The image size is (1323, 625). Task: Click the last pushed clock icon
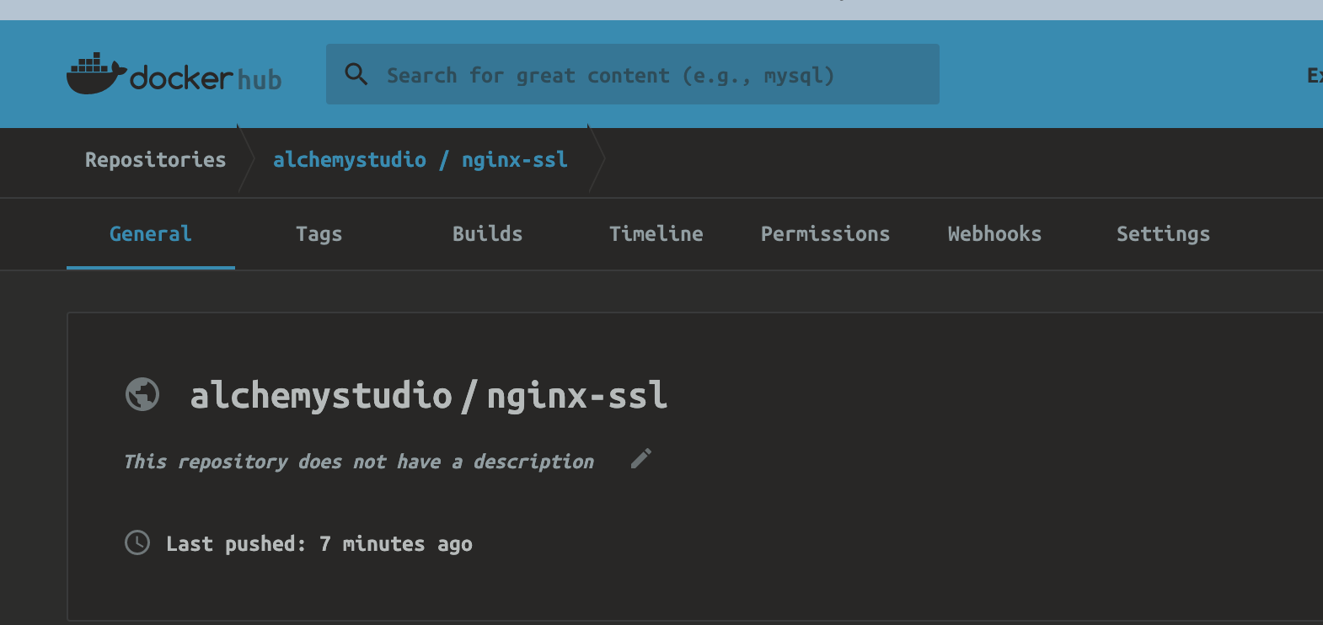pos(137,542)
